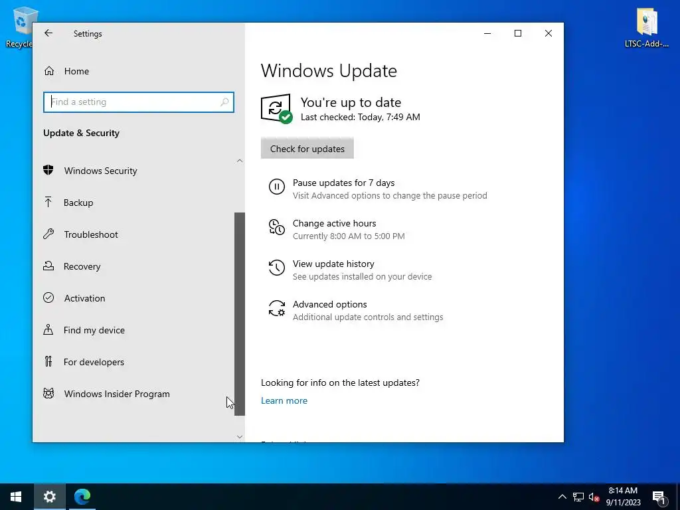Click the active hours clock icon
This screenshot has height=510, width=680.
point(277,227)
